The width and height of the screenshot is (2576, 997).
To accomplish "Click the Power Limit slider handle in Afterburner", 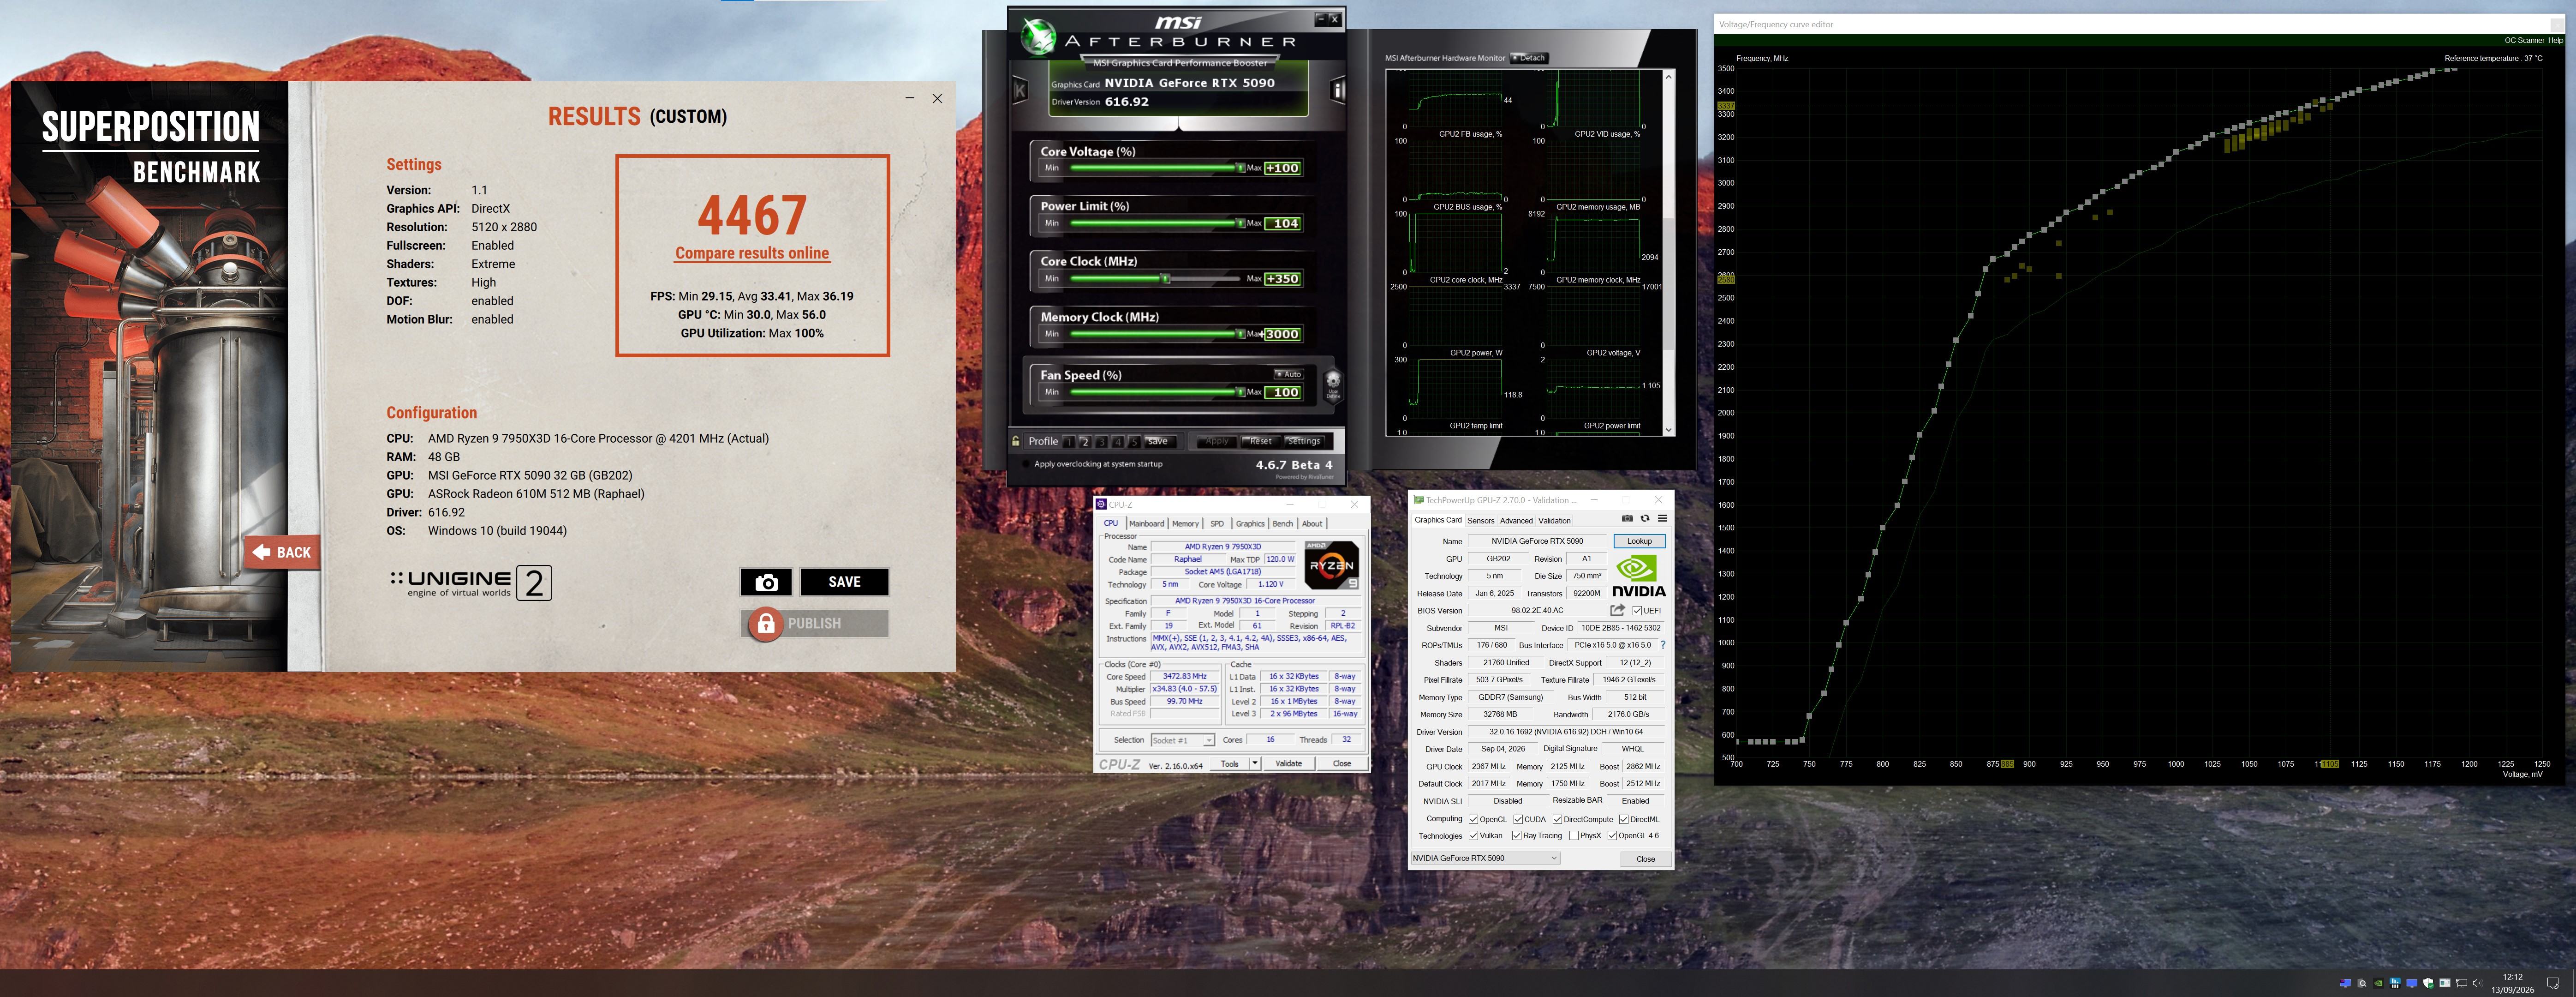I will [1240, 223].
